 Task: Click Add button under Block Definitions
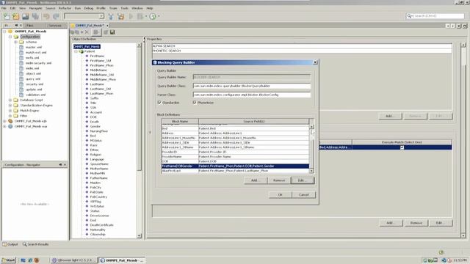(x=255, y=180)
